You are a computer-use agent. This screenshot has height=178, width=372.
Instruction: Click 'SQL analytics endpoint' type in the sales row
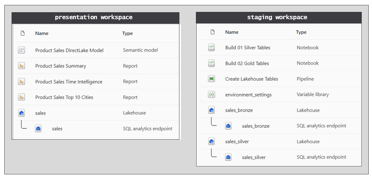tap(148, 128)
